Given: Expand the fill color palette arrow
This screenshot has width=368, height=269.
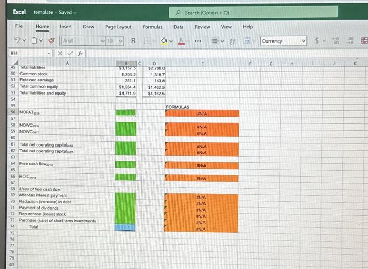Looking at the screenshot, I should pos(171,42).
